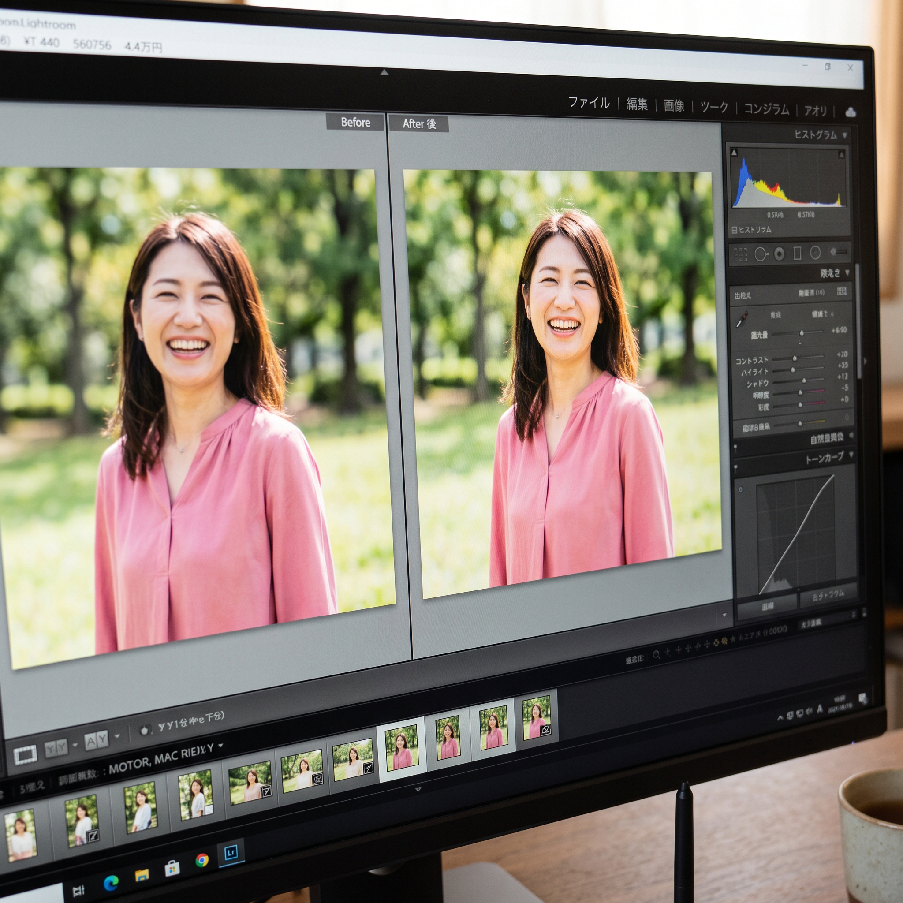Switch to the YY before/after view
The width and height of the screenshot is (903, 903).
click(x=56, y=748)
